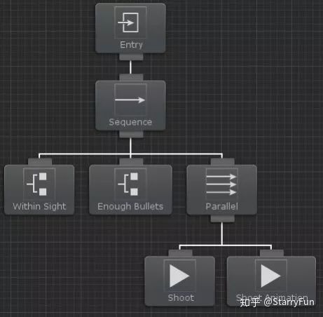Click the Enough Bullets conditional icon

point(130,184)
